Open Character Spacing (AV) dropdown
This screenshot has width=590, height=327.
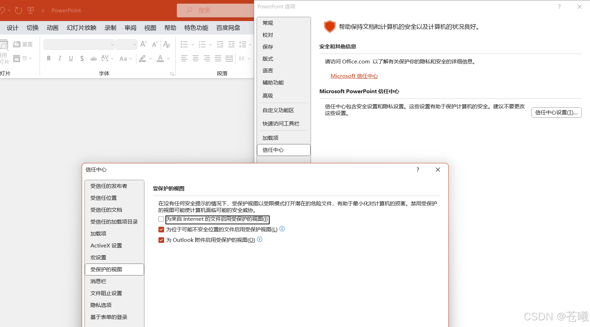pos(108,59)
